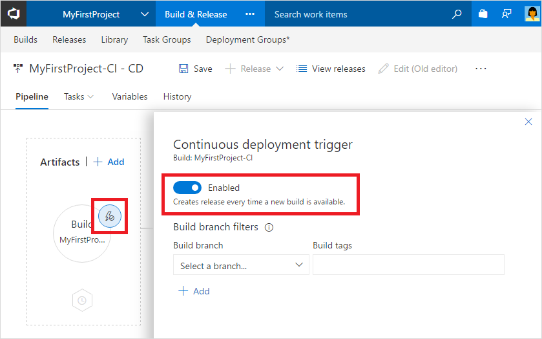Click the scheduled release trigger clock icon
Viewport: 542px width, 339px height.
point(82,300)
